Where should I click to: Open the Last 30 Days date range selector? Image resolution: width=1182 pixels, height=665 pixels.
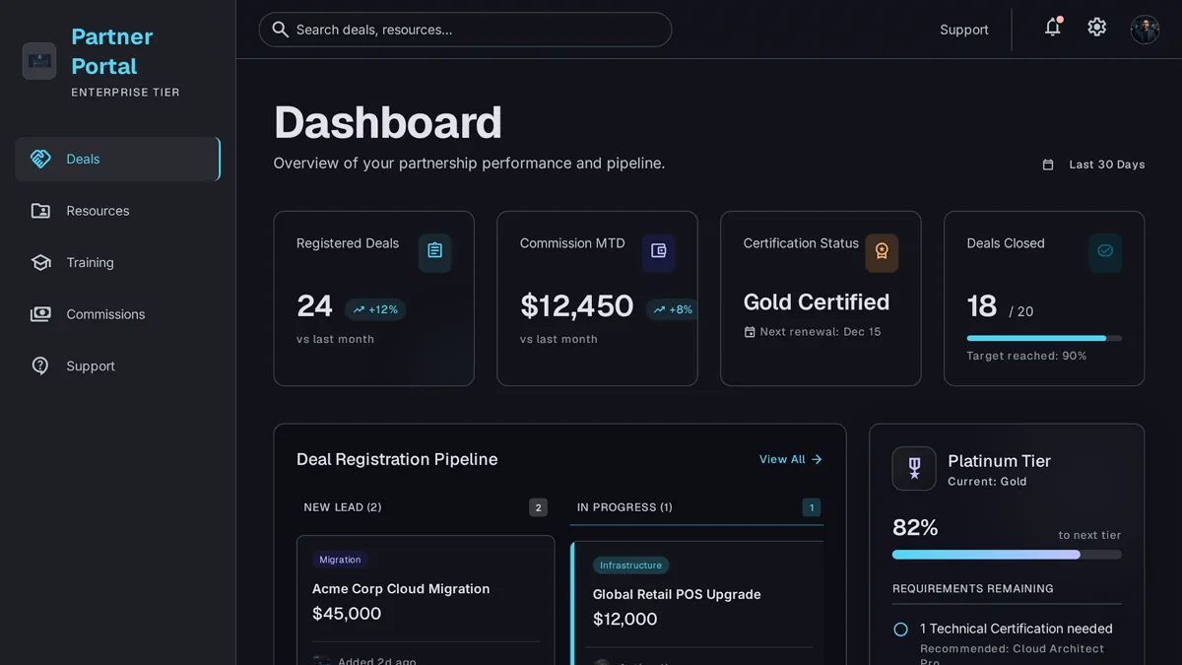[1093, 165]
